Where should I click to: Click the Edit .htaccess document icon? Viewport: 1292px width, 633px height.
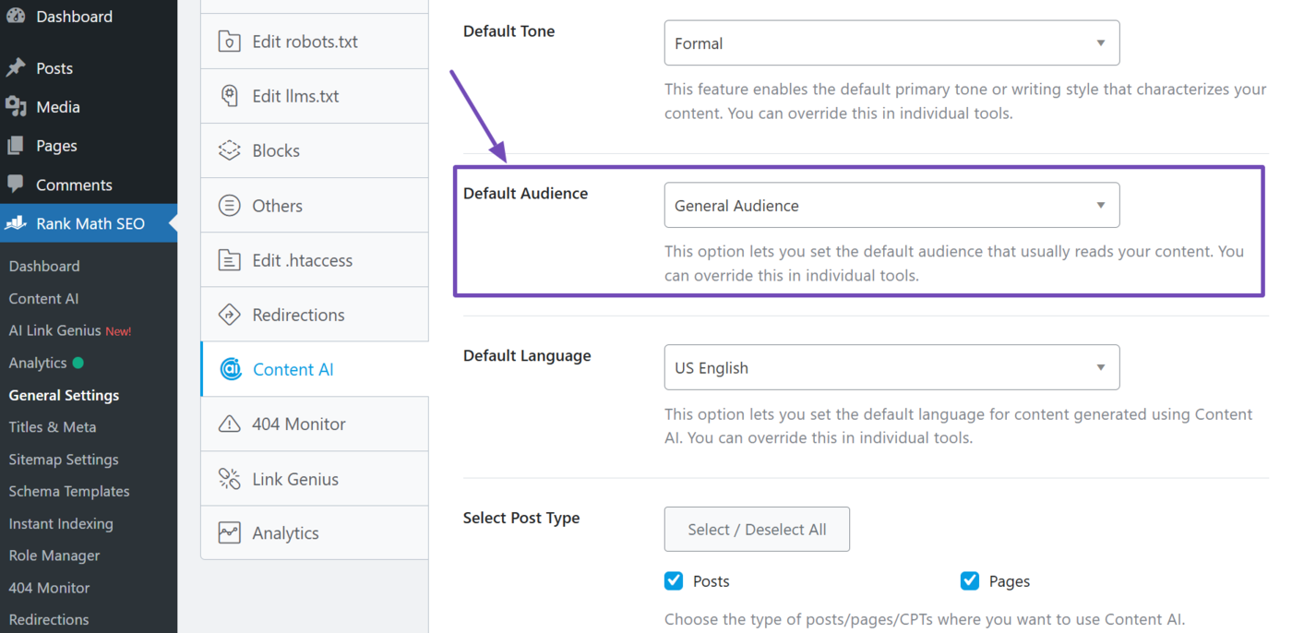(229, 260)
